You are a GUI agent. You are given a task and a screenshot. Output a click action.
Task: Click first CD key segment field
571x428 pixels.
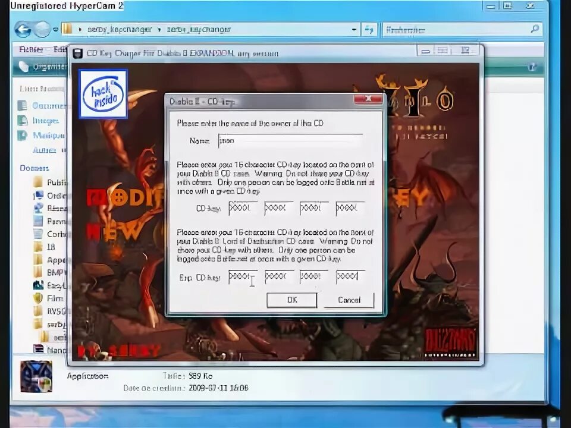tap(243, 208)
